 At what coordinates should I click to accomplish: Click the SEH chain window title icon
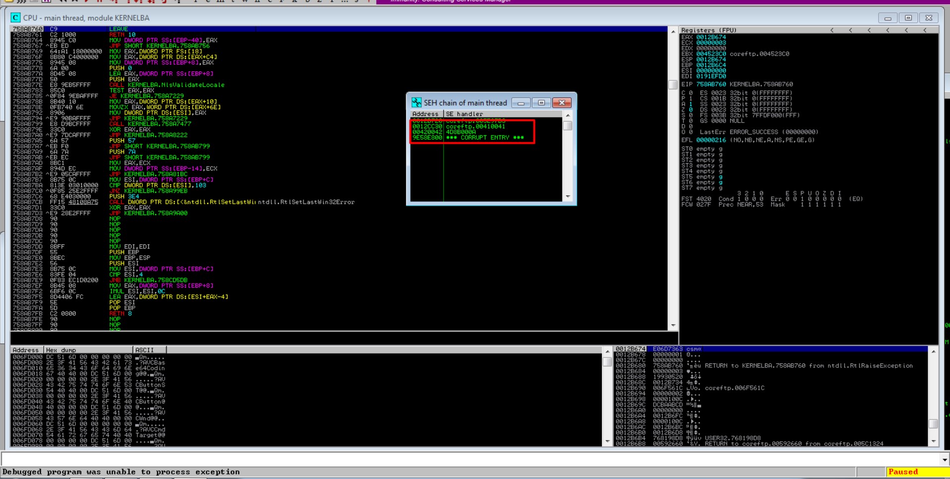(416, 103)
